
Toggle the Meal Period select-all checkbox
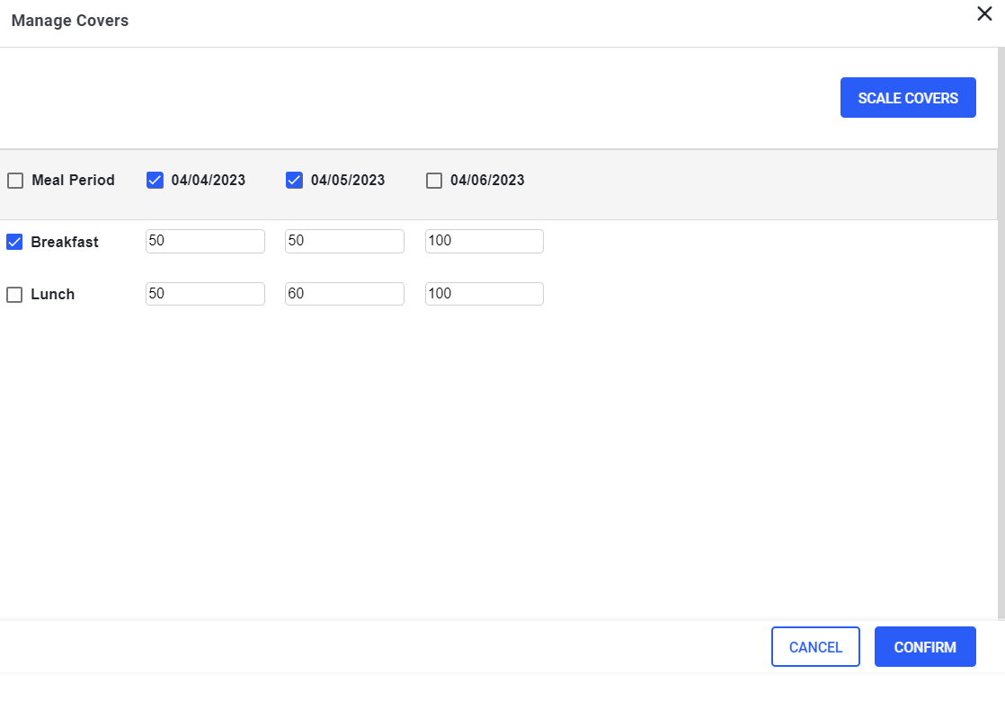pos(15,181)
